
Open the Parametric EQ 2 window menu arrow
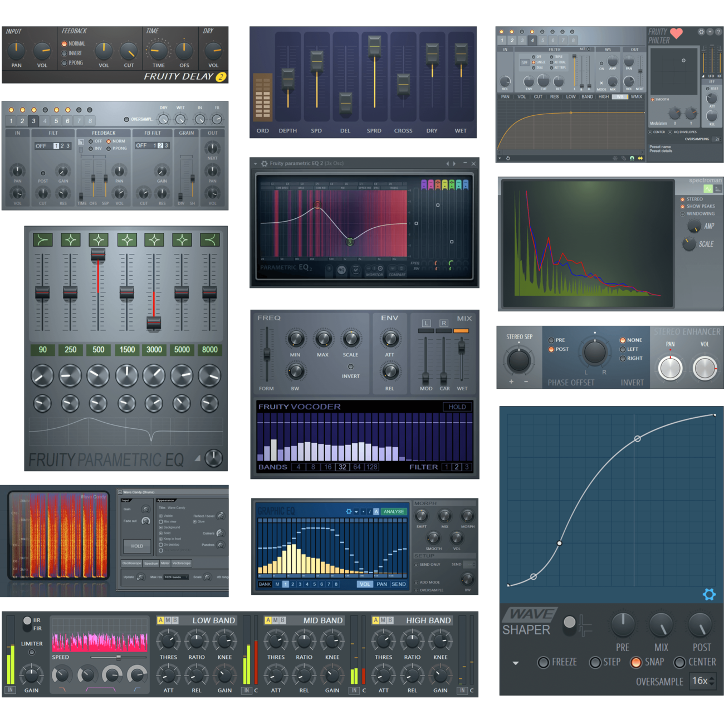[x=256, y=164]
